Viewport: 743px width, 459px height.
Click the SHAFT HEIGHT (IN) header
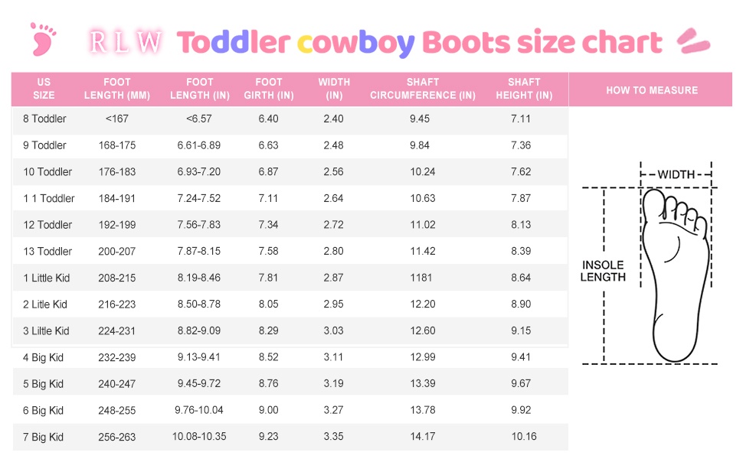coord(524,89)
